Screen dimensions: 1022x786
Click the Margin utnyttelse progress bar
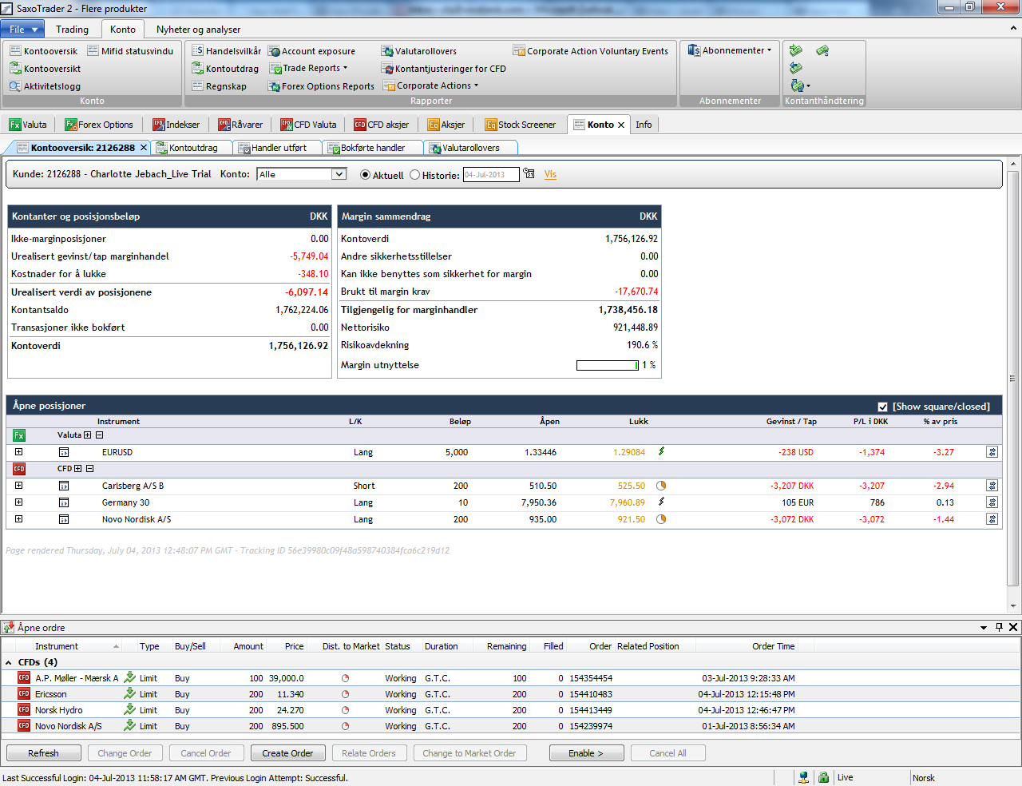click(608, 365)
